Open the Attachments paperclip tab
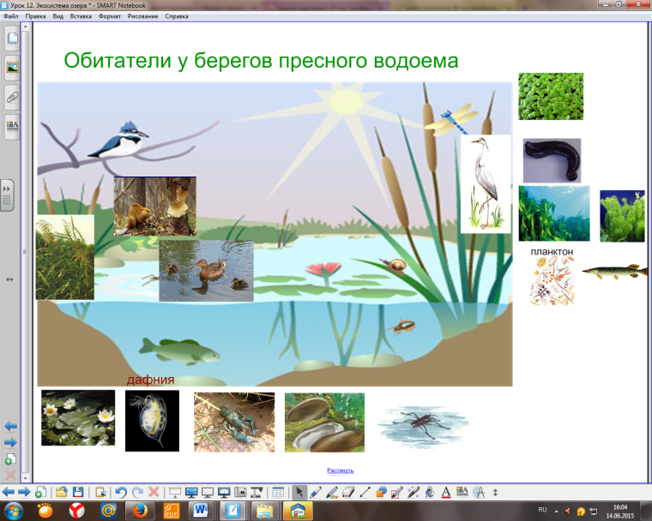Image resolution: width=652 pixels, height=521 pixels. click(12, 97)
